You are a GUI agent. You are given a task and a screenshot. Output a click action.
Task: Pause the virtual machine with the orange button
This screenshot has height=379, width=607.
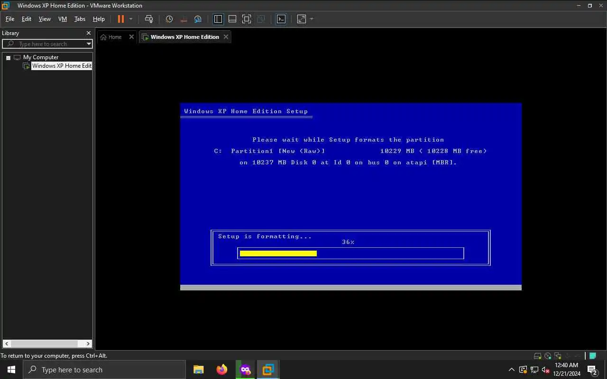tap(120, 19)
